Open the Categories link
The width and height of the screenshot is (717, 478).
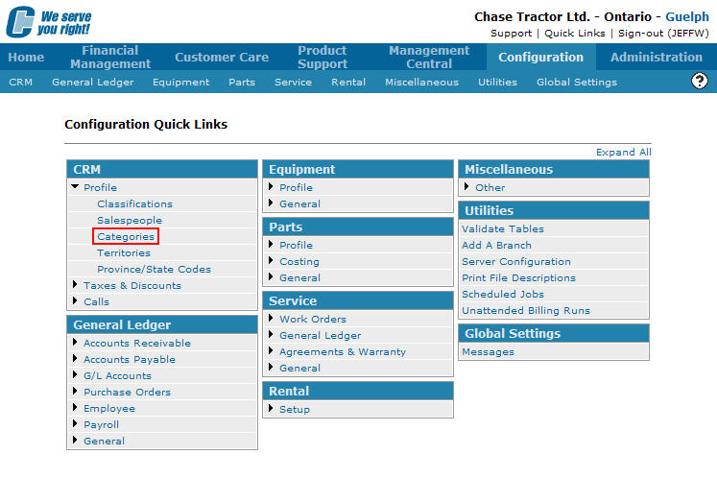tap(126, 236)
